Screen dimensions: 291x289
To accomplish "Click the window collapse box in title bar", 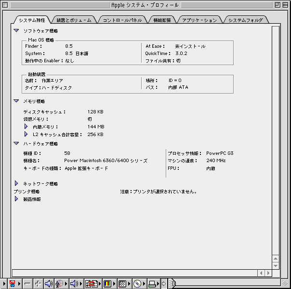I will [x=285, y=5].
